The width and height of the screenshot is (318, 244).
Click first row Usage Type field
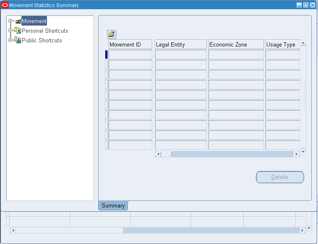(x=283, y=55)
